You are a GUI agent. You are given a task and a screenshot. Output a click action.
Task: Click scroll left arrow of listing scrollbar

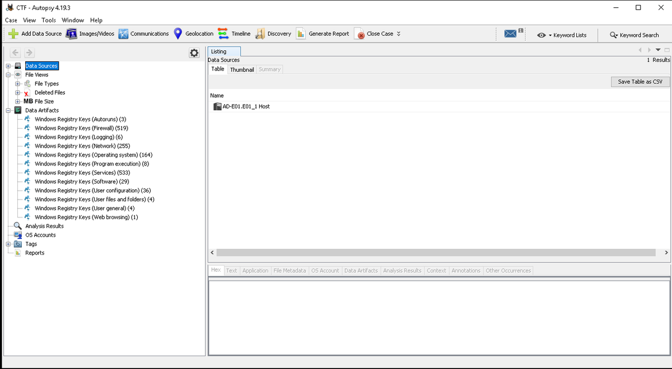point(212,253)
